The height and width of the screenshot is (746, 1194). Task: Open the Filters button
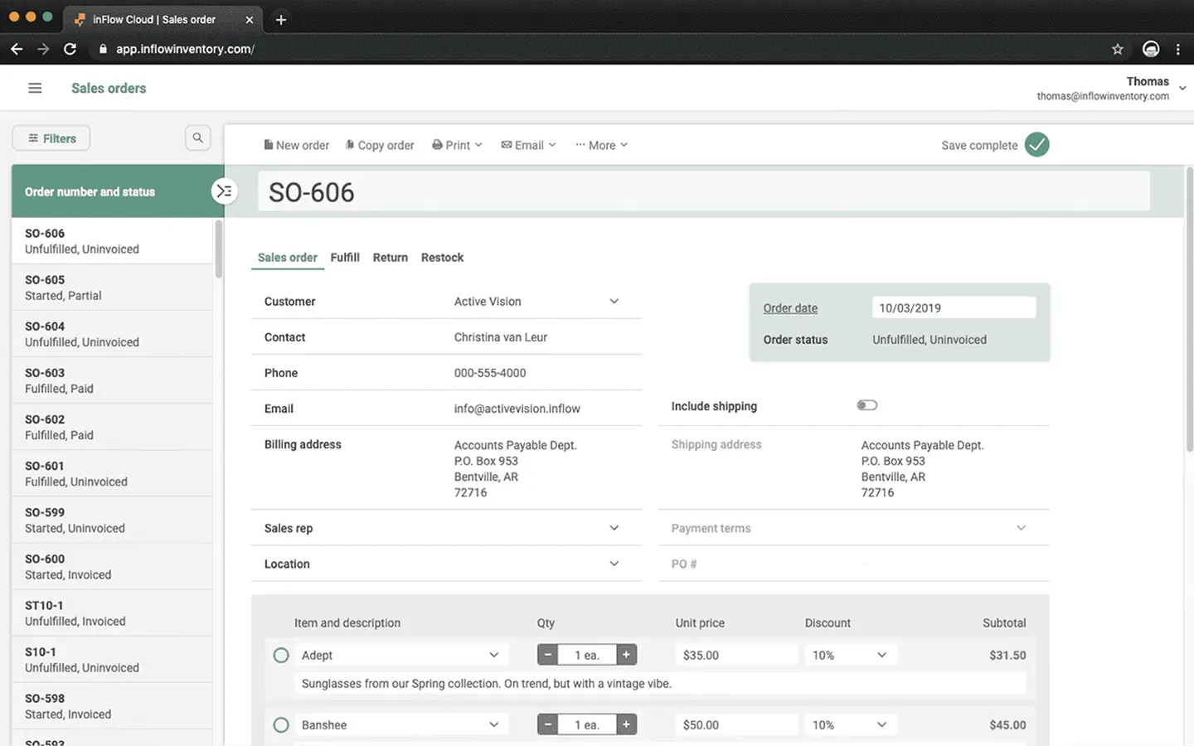51,138
